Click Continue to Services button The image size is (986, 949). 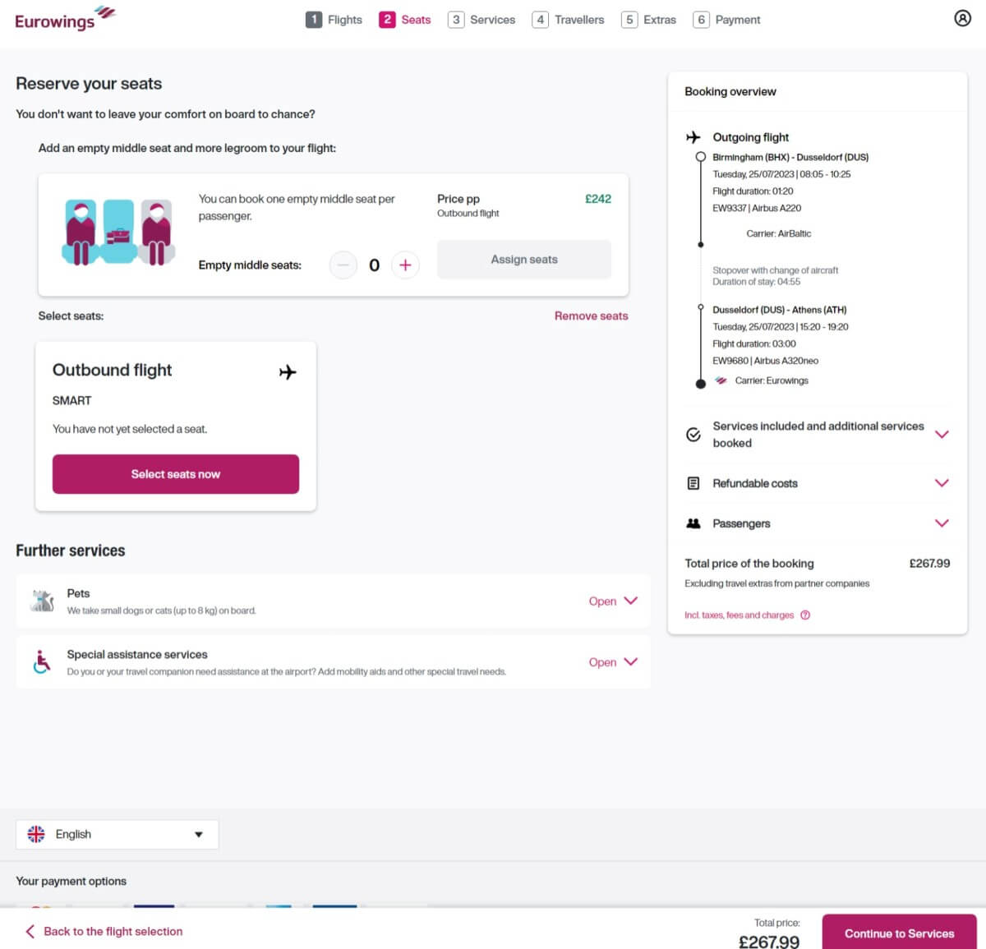click(x=899, y=933)
